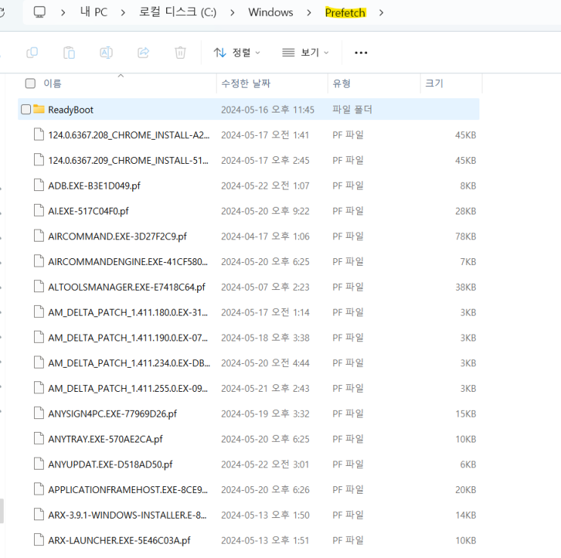Click file icon of AM_DELTA_PATCH_1.411.255.0
The image size is (561, 558).
tap(39, 388)
